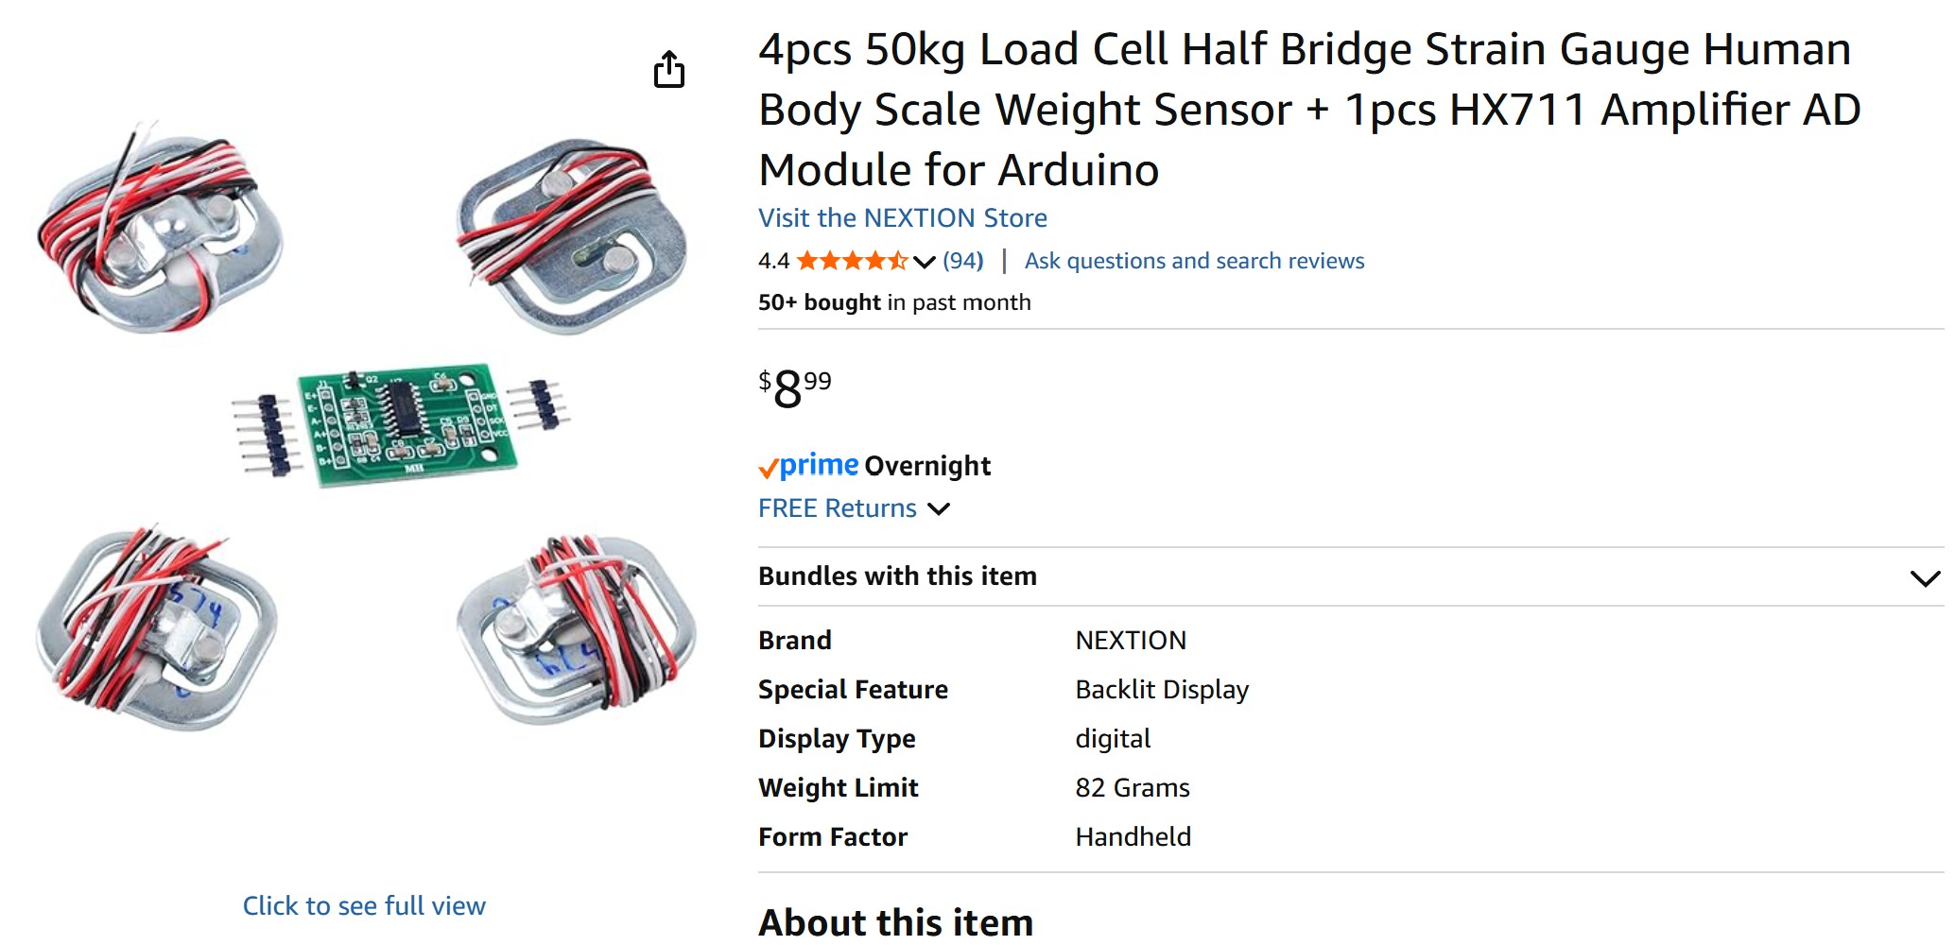Open the rating breakdown chevron beside the stars

(925, 262)
